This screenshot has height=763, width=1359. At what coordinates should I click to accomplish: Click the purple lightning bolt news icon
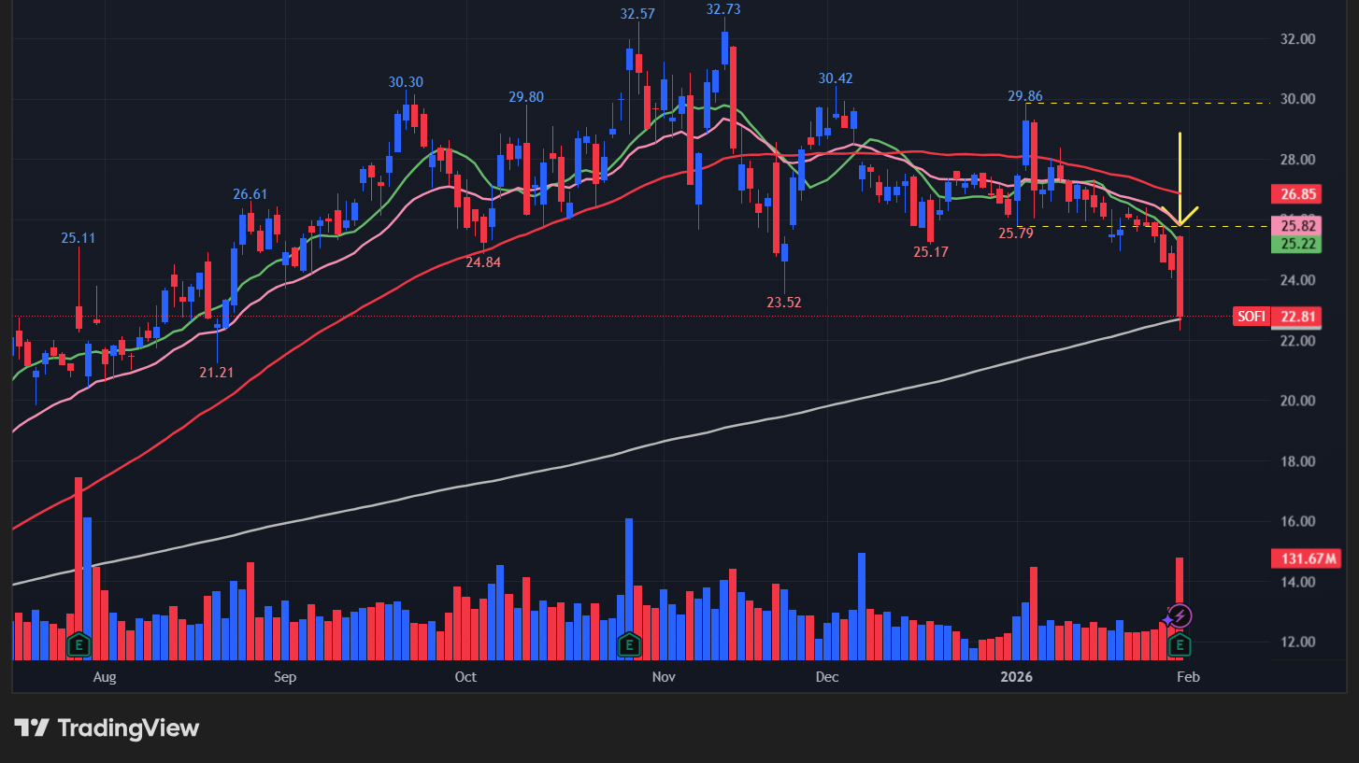click(x=1180, y=615)
